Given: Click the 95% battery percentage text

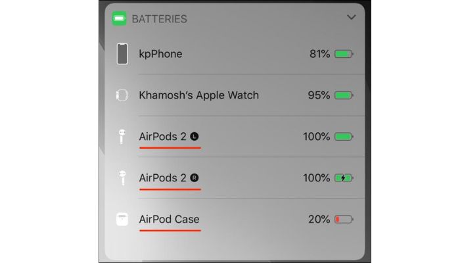Looking at the screenshot, I should tap(319, 95).
